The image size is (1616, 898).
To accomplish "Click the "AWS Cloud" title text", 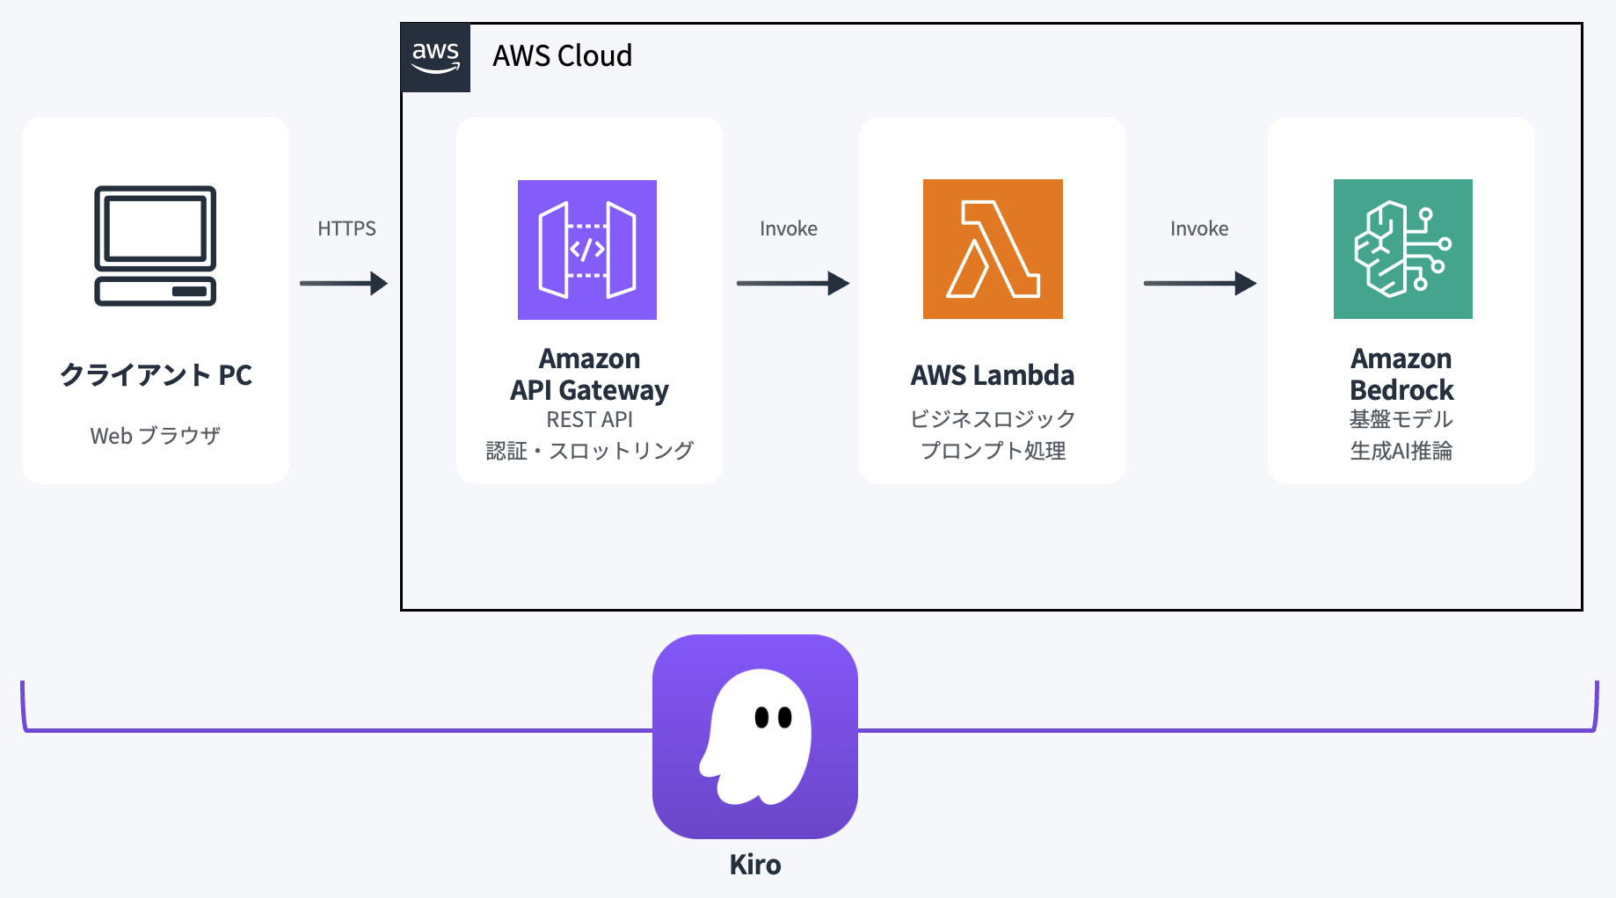I will pos(563,56).
